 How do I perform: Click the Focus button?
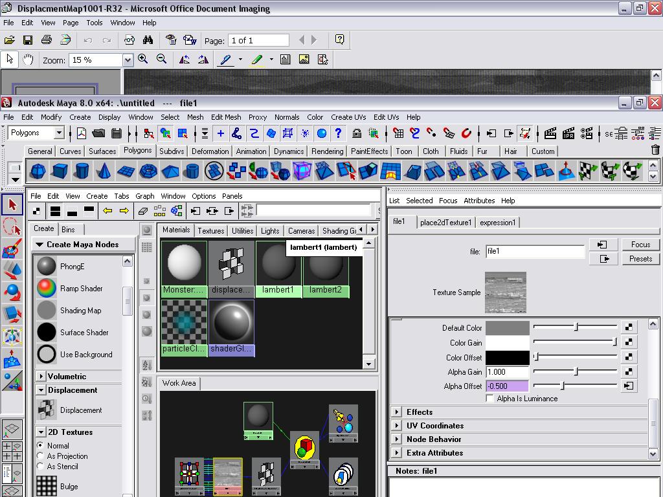640,244
